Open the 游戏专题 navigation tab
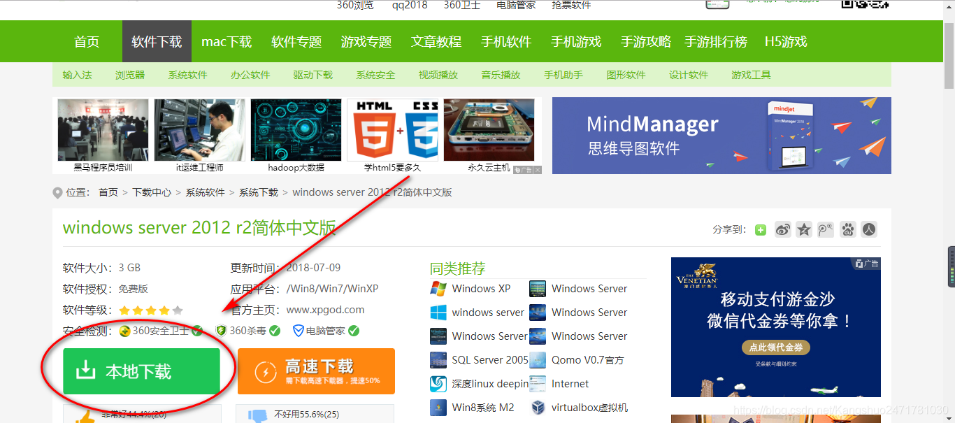 pyautogui.click(x=366, y=42)
